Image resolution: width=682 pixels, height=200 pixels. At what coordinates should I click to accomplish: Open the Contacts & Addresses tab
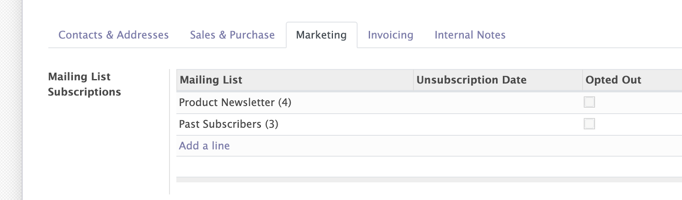(x=113, y=35)
